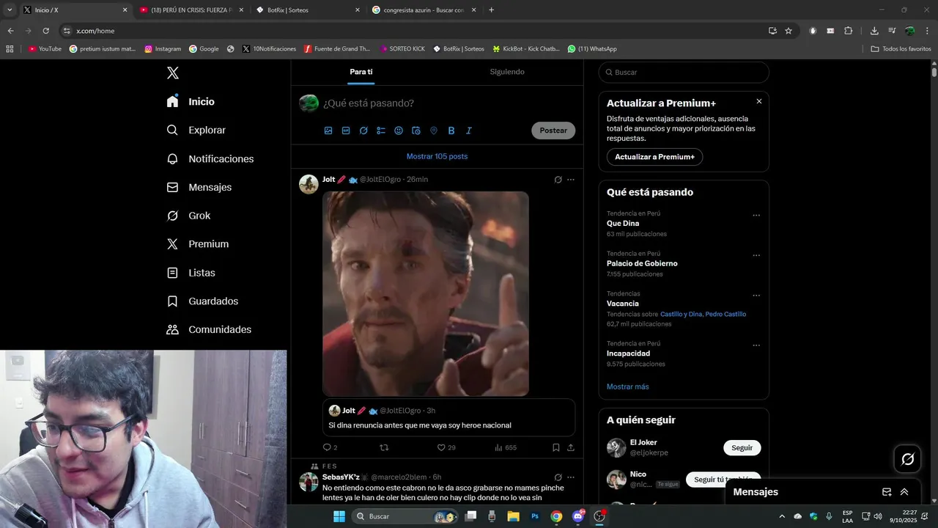Open Listas in the sidebar
Screen dimensions: 938x528
coord(191,273)
